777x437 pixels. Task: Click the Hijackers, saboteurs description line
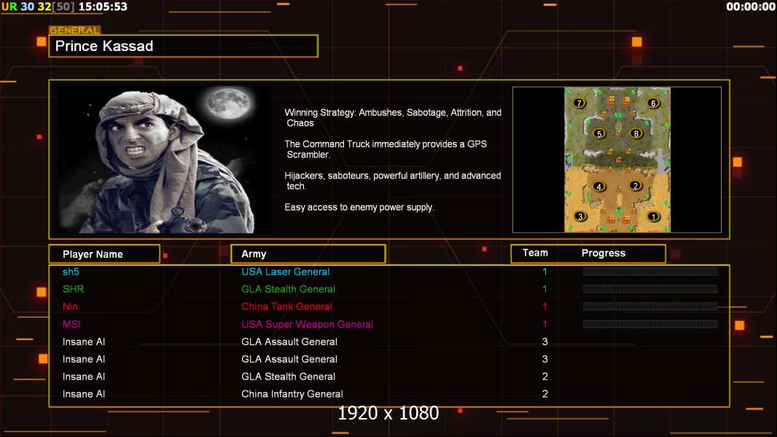click(x=392, y=181)
